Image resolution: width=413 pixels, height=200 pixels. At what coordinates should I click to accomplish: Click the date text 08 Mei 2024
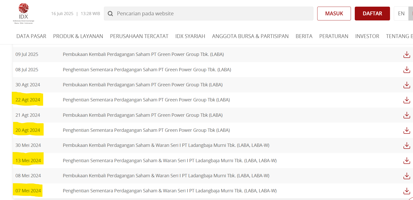(x=28, y=176)
